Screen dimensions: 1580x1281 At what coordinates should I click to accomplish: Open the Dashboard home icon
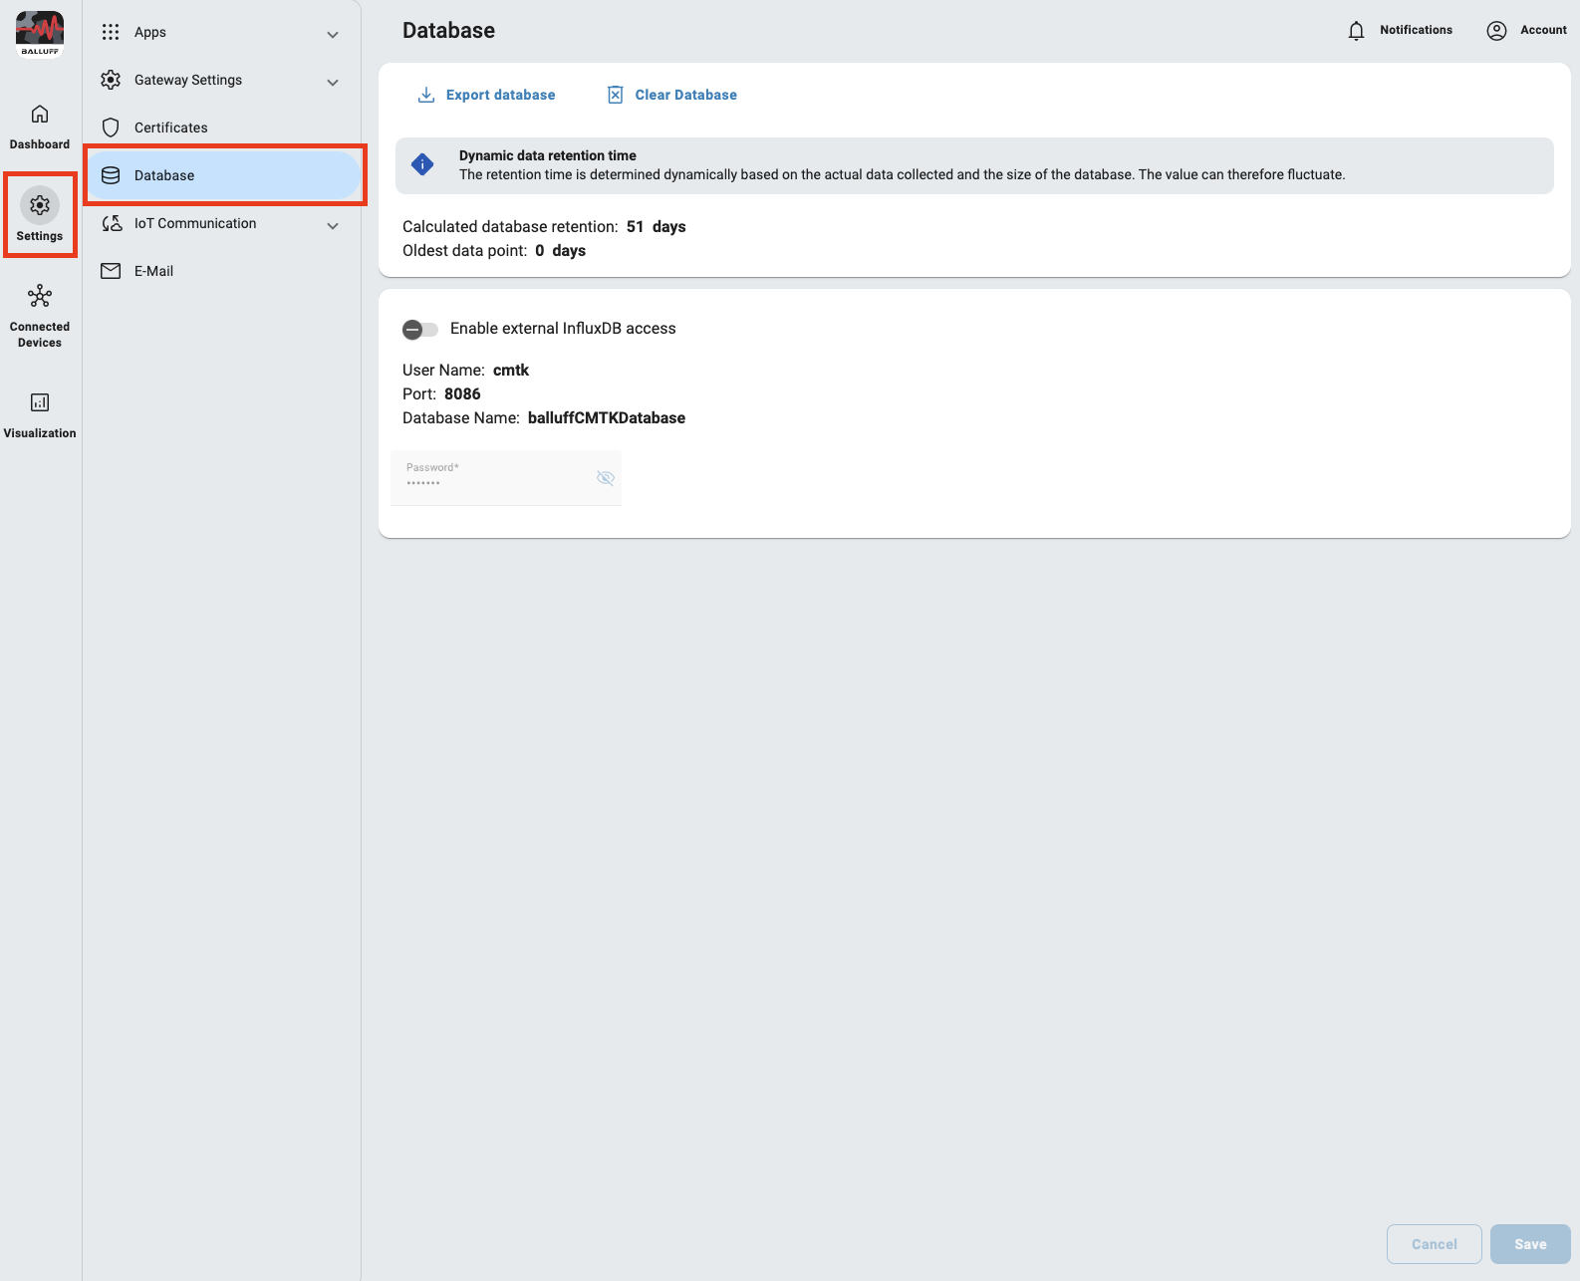coord(40,115)
